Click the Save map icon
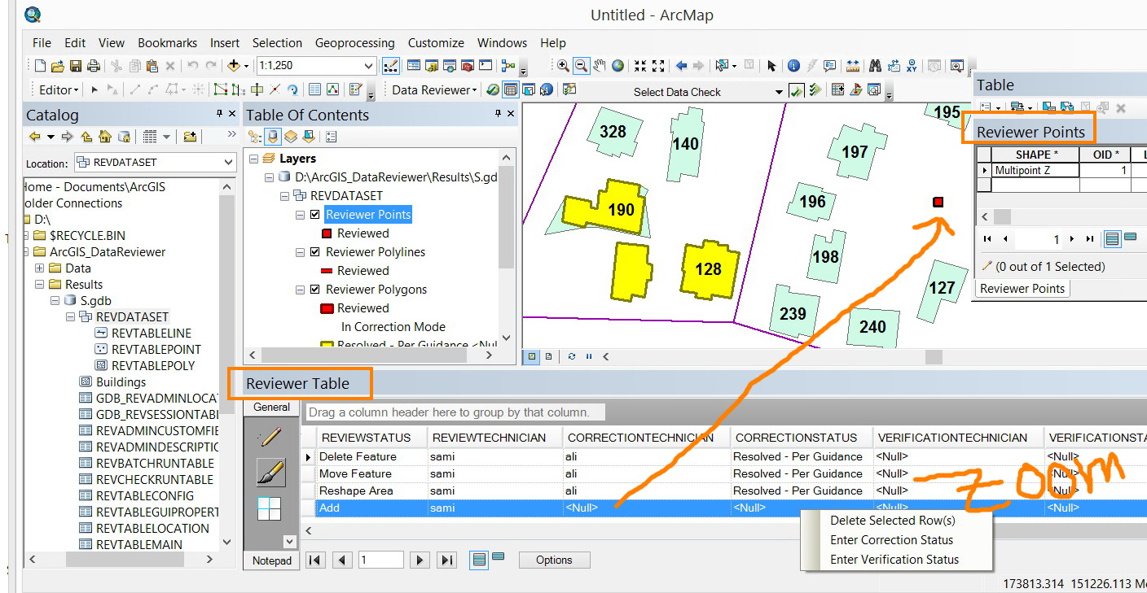 (76, 66)
